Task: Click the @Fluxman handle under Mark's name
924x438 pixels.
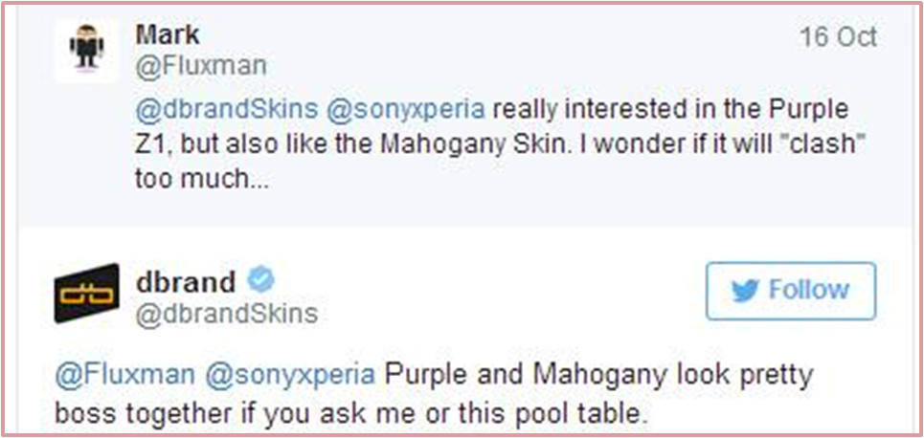Action: tap(202, 66)
